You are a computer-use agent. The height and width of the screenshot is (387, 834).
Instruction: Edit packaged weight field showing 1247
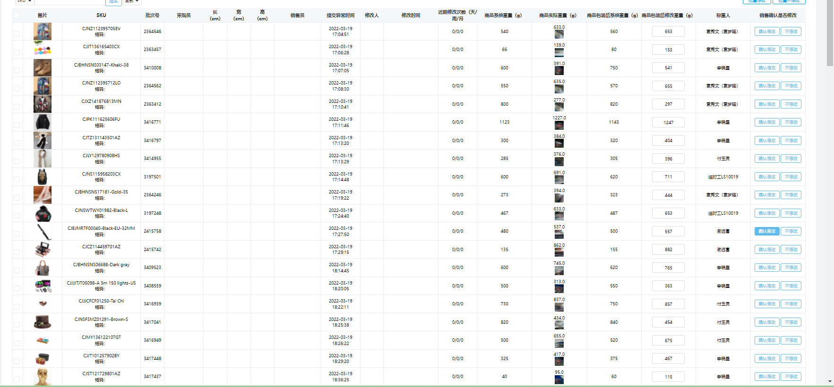(x=668, y=122)
